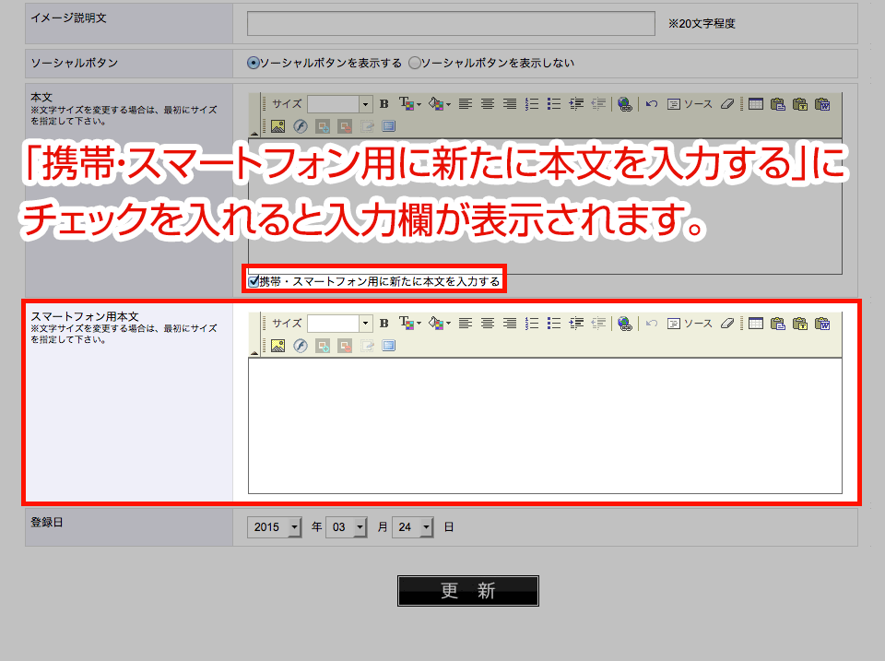Insert Flash in スマートフォン用本文 editor
The height and width of the screenshot is (661, 885).
click(x=301, y=346)
